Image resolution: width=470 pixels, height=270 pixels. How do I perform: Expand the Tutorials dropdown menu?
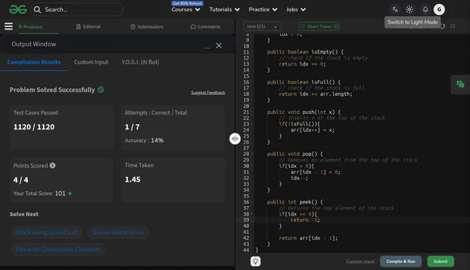tap(224, 10)
